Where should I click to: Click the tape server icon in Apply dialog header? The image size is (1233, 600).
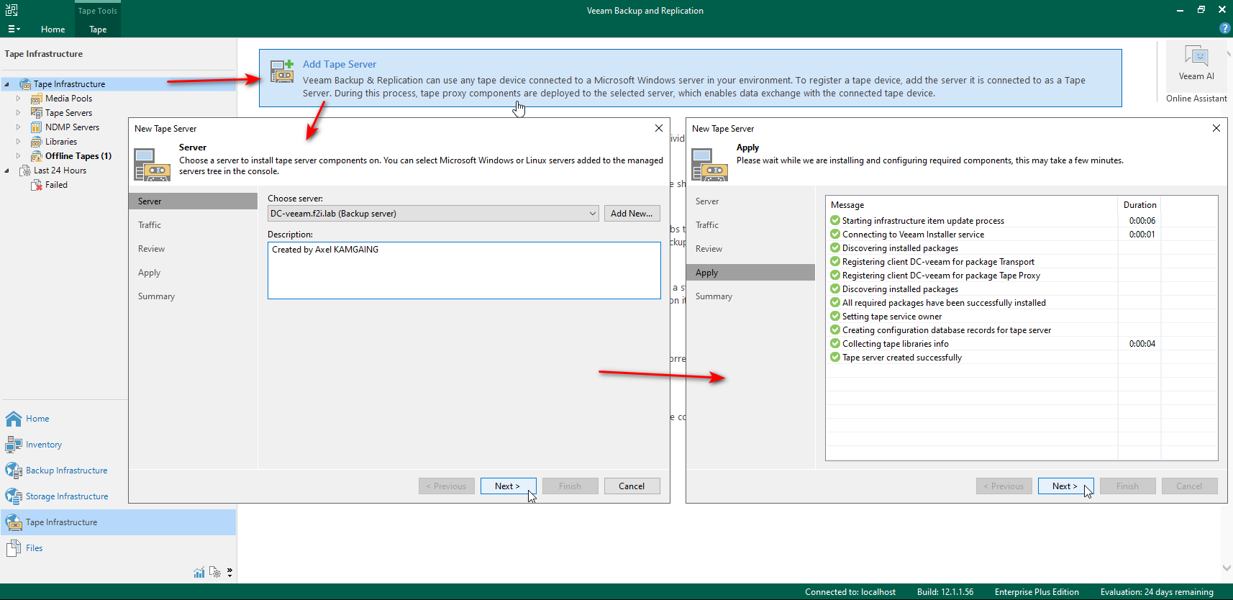point(709,165)
